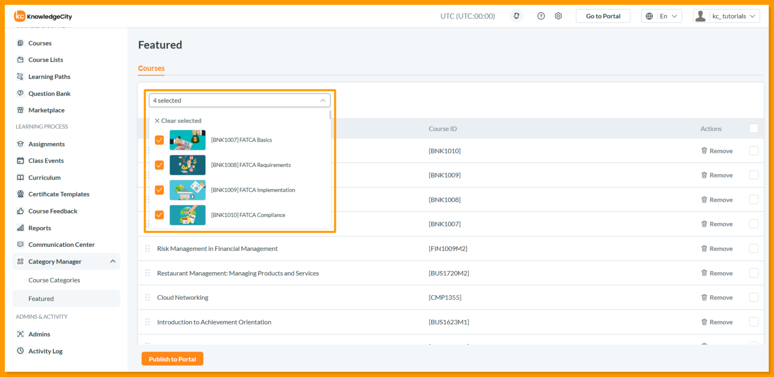
Task: Remove the BUS1623M1 course
Action: coord(717,322)
